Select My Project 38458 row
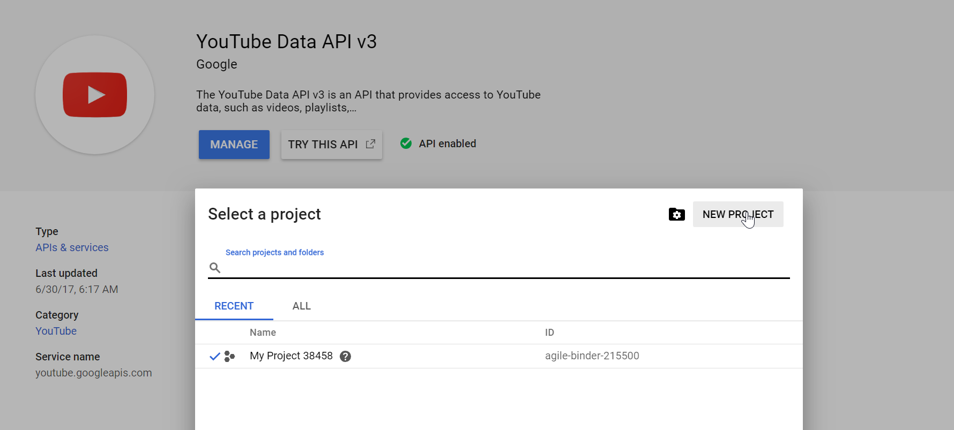The image size is (954, 430). point(499,356)
